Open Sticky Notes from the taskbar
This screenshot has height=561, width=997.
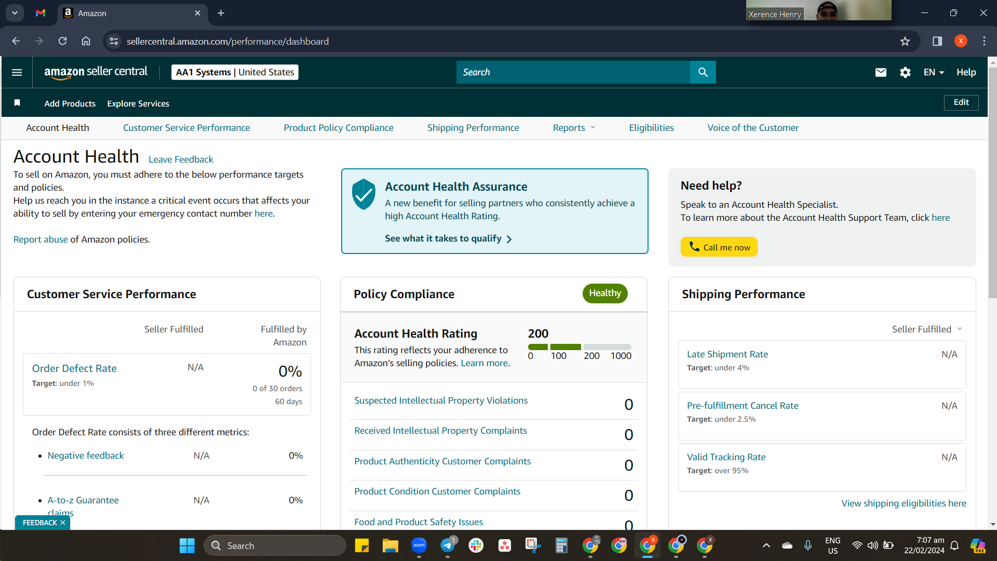(x=361, y=545)
